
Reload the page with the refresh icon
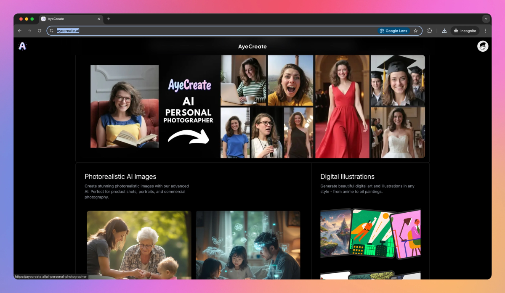pos(40,31)
